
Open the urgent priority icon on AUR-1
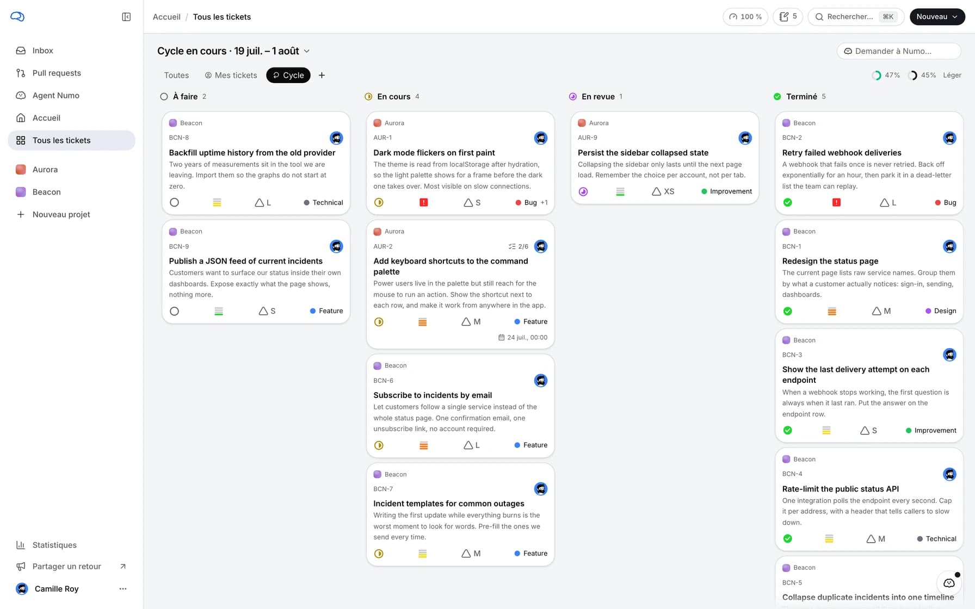tap(424, 202)
